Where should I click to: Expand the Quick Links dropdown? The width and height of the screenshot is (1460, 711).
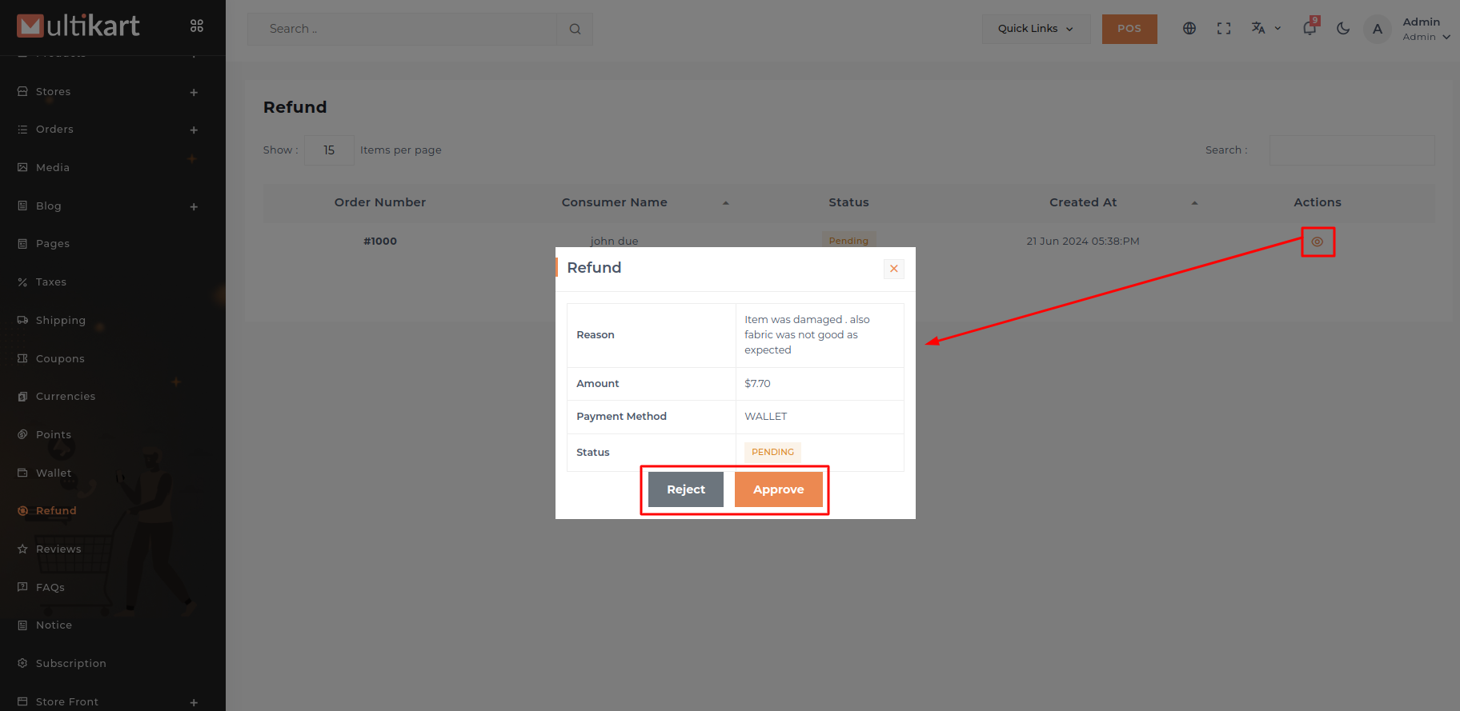coord(1035,29)
